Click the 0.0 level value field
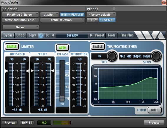Screen dimensions: 167x128 point(44,123)
